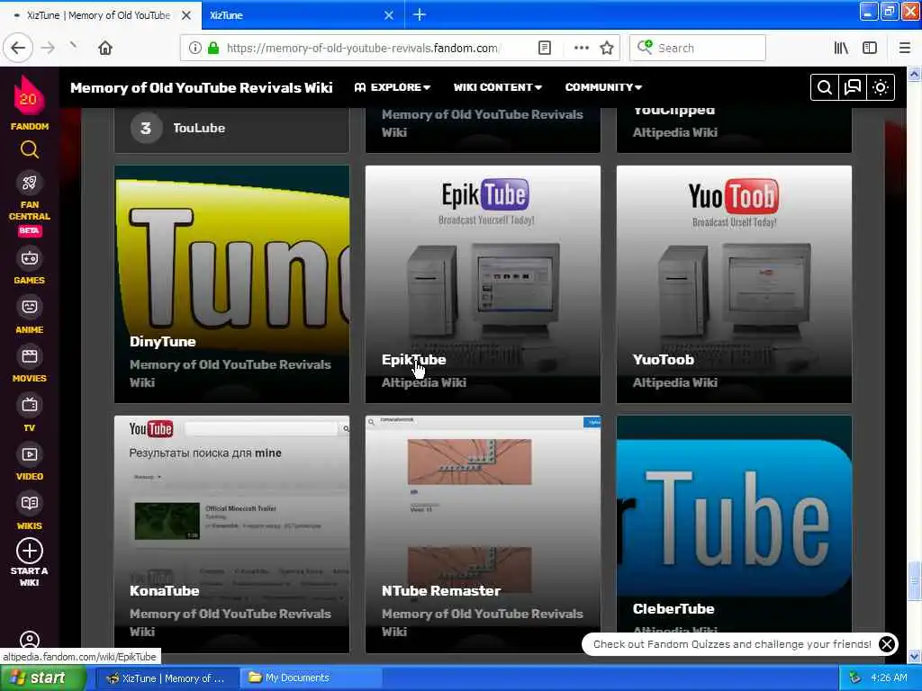
Task: Open the user profile icon in the sidebar
Action: tap(30, 640)
